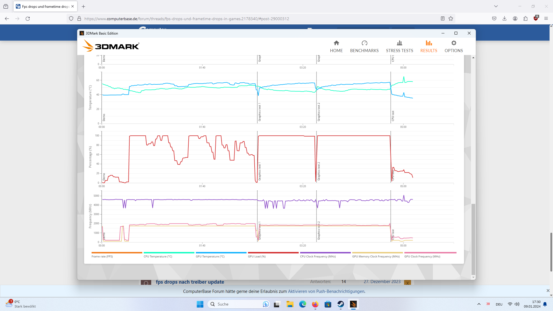Open a new browser tab
This screenshot has height=311, width=553.
click(x=83, y=6)
